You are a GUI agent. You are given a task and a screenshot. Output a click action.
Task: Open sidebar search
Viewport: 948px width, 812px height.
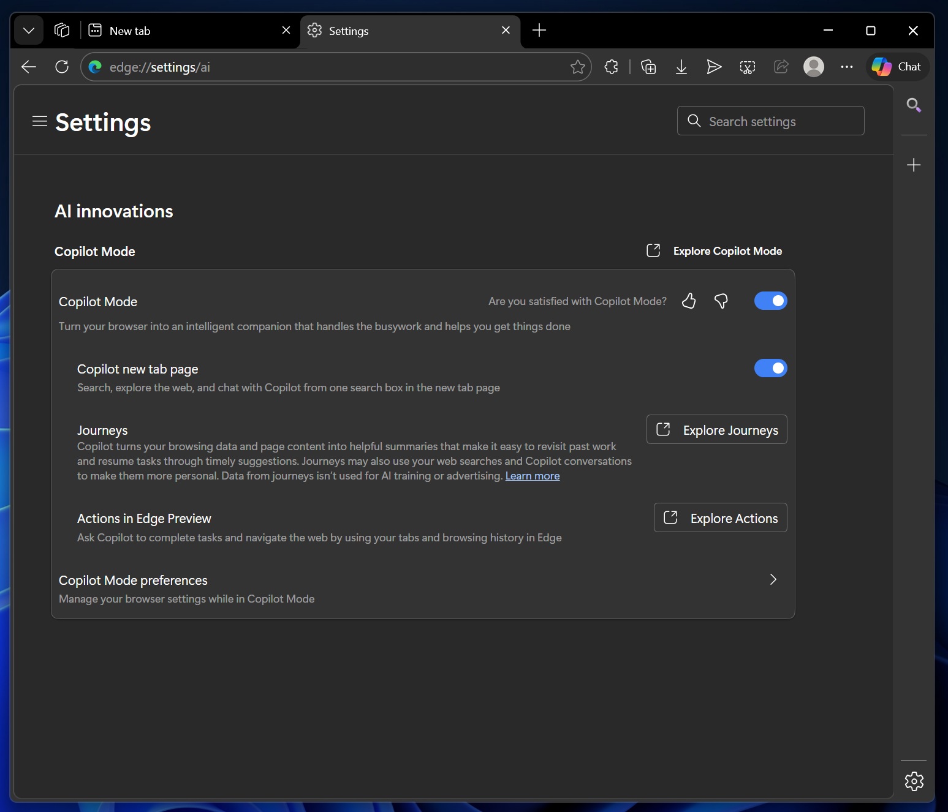(914, 105)
